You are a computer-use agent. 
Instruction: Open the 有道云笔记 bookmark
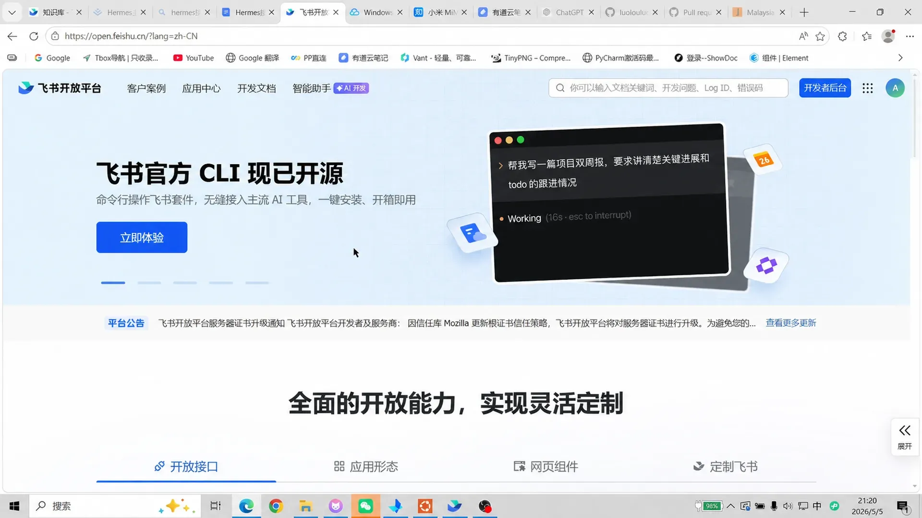pos(364,58)
